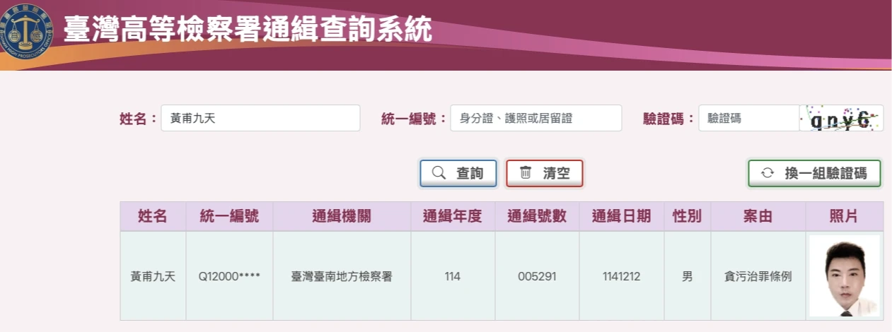Select the 通緝機關 column header
892x332 pixels.
(342, 217)
